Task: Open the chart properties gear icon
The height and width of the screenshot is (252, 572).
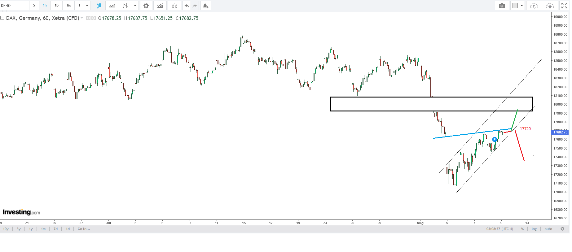Action: (146, 6)
